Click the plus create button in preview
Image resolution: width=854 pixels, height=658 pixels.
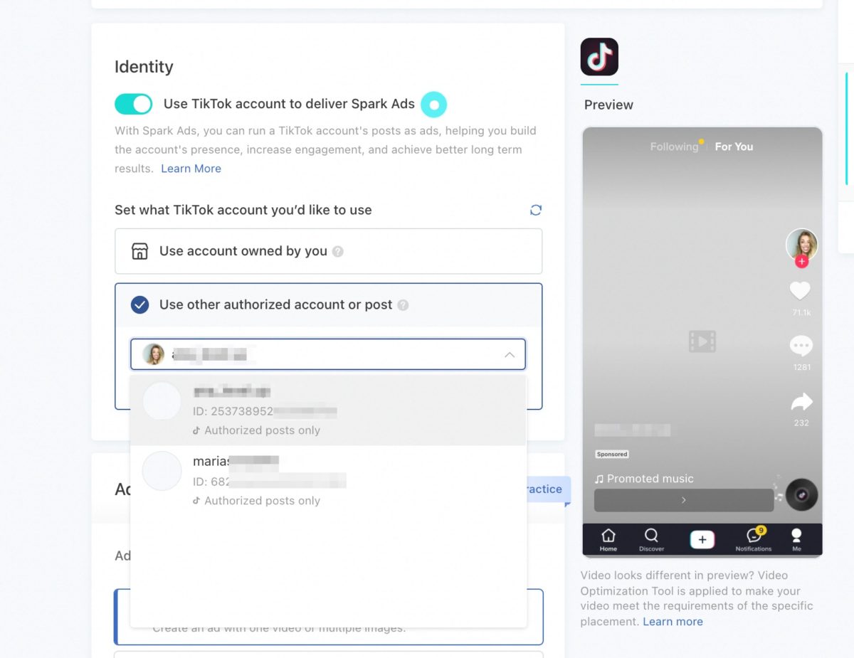(702, 540)
